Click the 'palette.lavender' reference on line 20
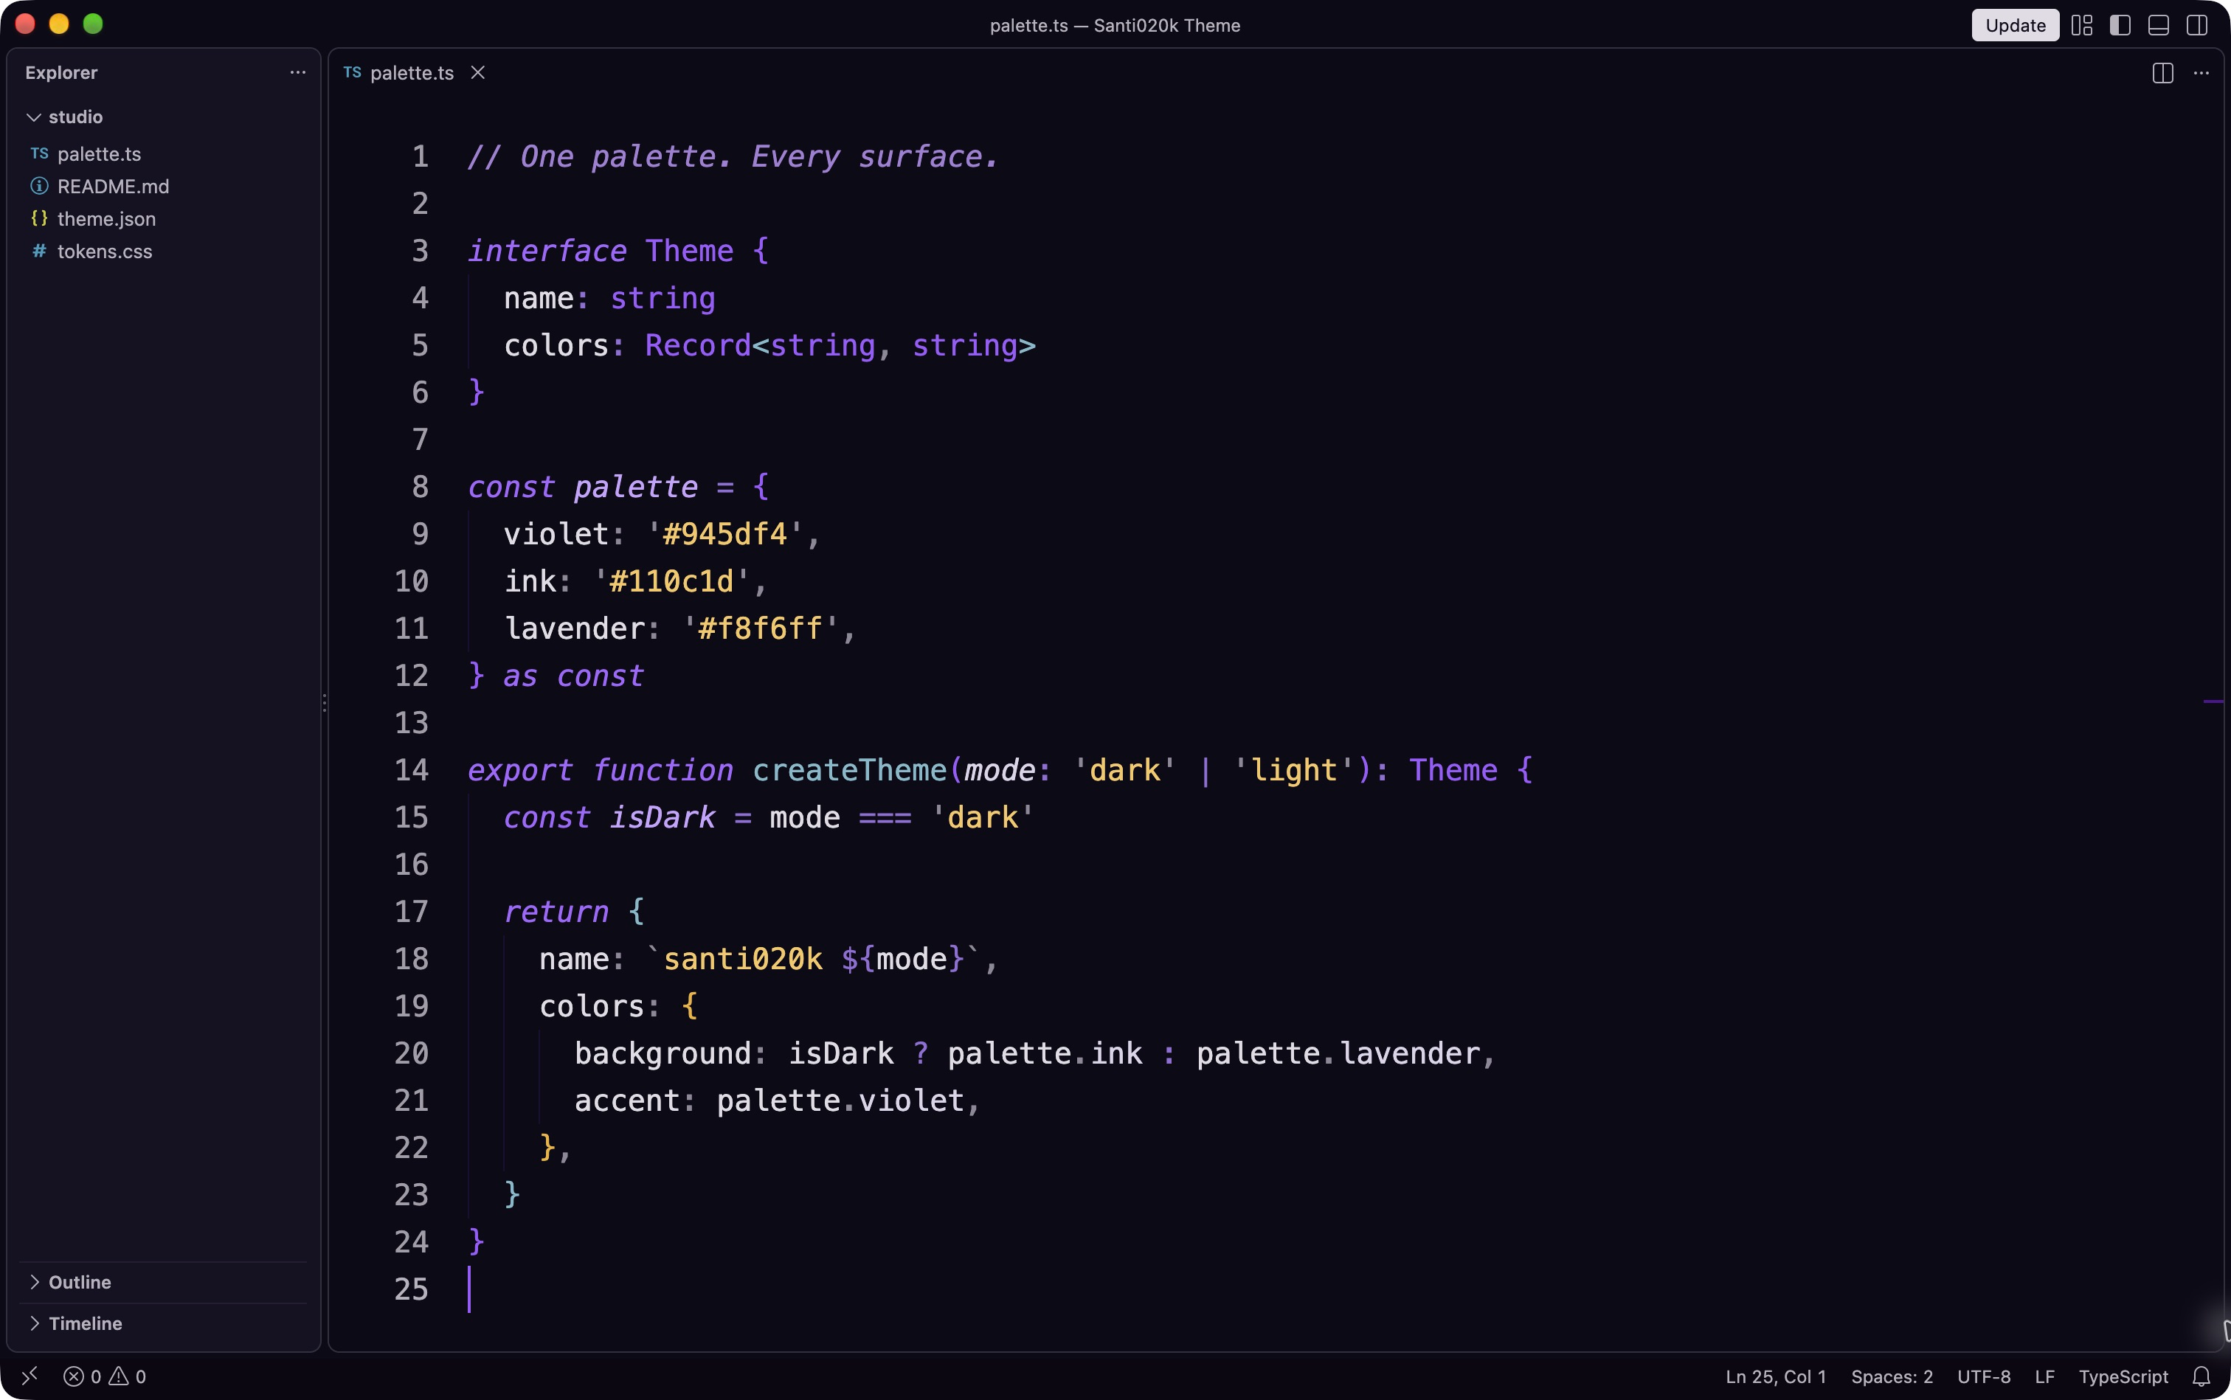Screen dimensions: 2231x1400 (1338, 1054)
